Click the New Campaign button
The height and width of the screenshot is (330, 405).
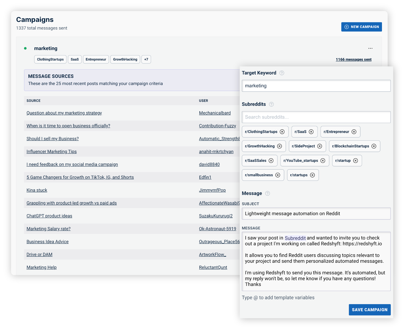pos(361,27)
